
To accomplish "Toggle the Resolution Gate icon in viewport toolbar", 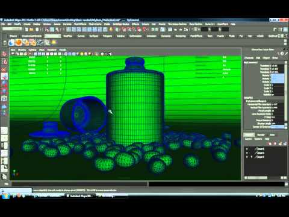I will click(43, 54).
